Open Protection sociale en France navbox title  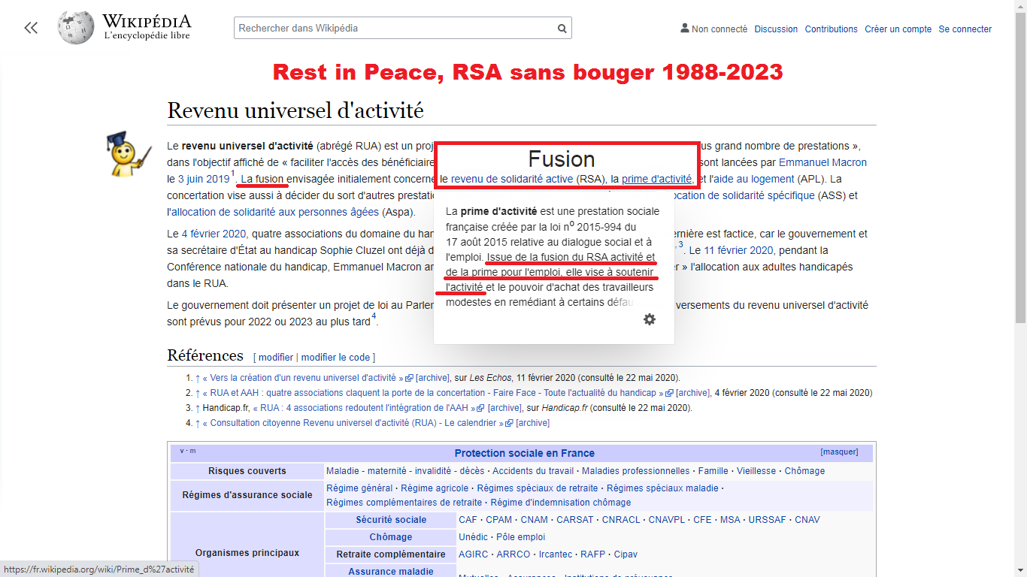(x=525, y=453)
